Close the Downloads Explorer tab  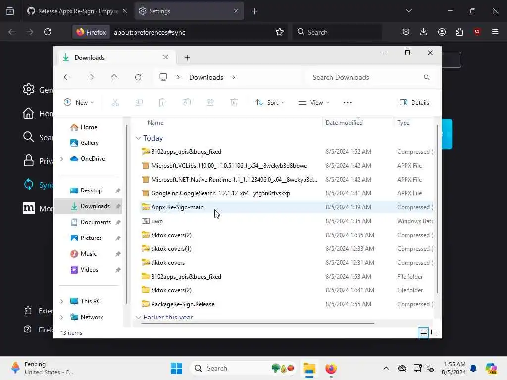[165, 57]
